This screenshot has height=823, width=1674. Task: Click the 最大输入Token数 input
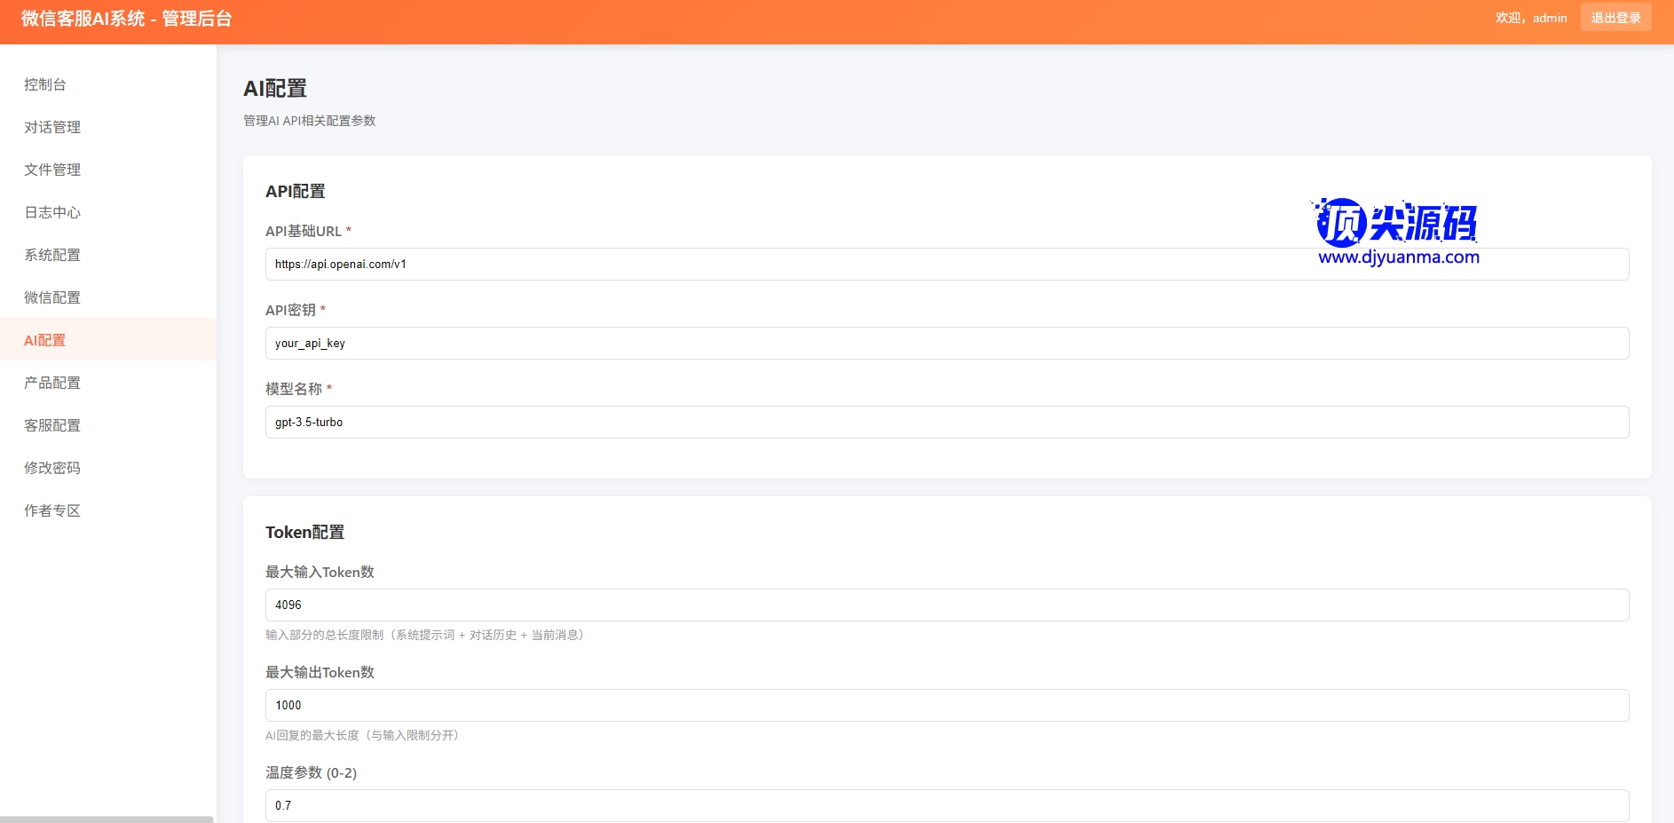[946, 605]
